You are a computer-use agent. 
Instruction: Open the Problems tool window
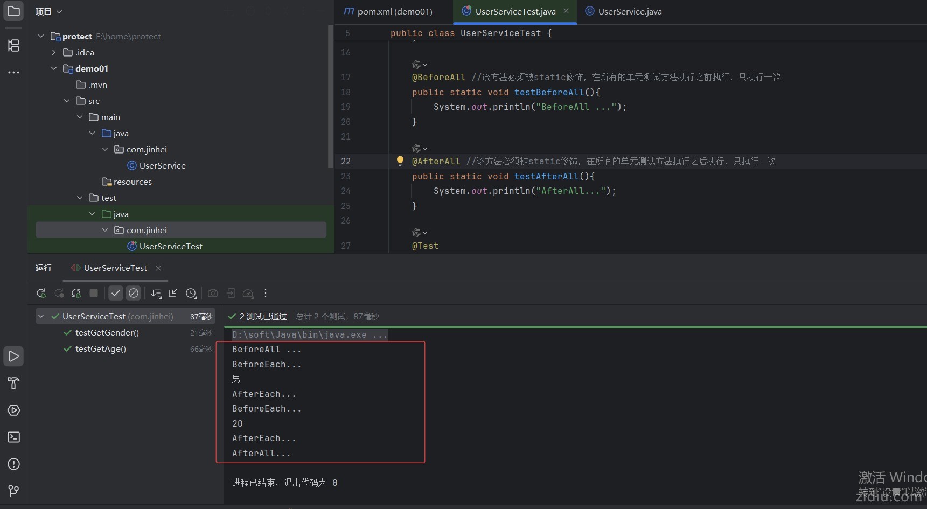[13, 464]
